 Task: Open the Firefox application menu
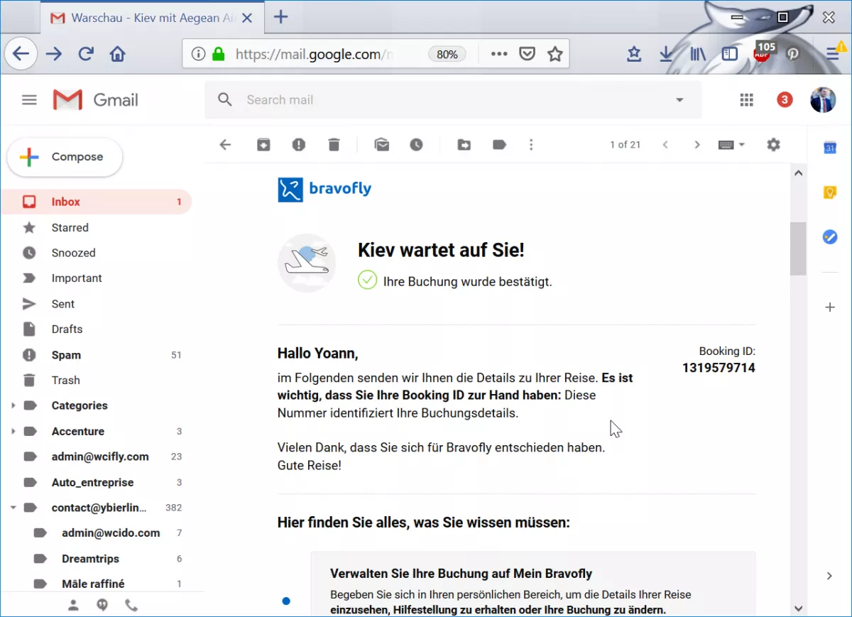tap(834, 54)
